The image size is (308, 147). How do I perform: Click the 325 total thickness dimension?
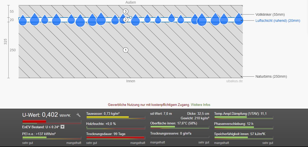[5, 41]
